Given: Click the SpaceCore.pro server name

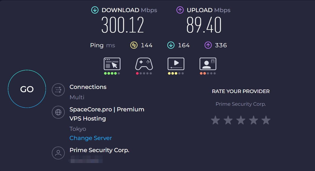Looking at the screenshot, I should pos(107,114).
